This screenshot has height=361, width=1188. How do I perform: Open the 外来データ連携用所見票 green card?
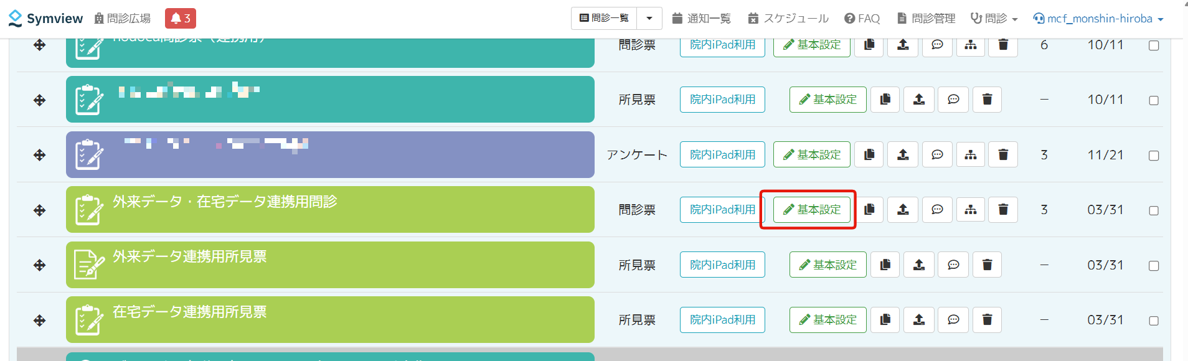pyautogui.click(x=330, y=265)
